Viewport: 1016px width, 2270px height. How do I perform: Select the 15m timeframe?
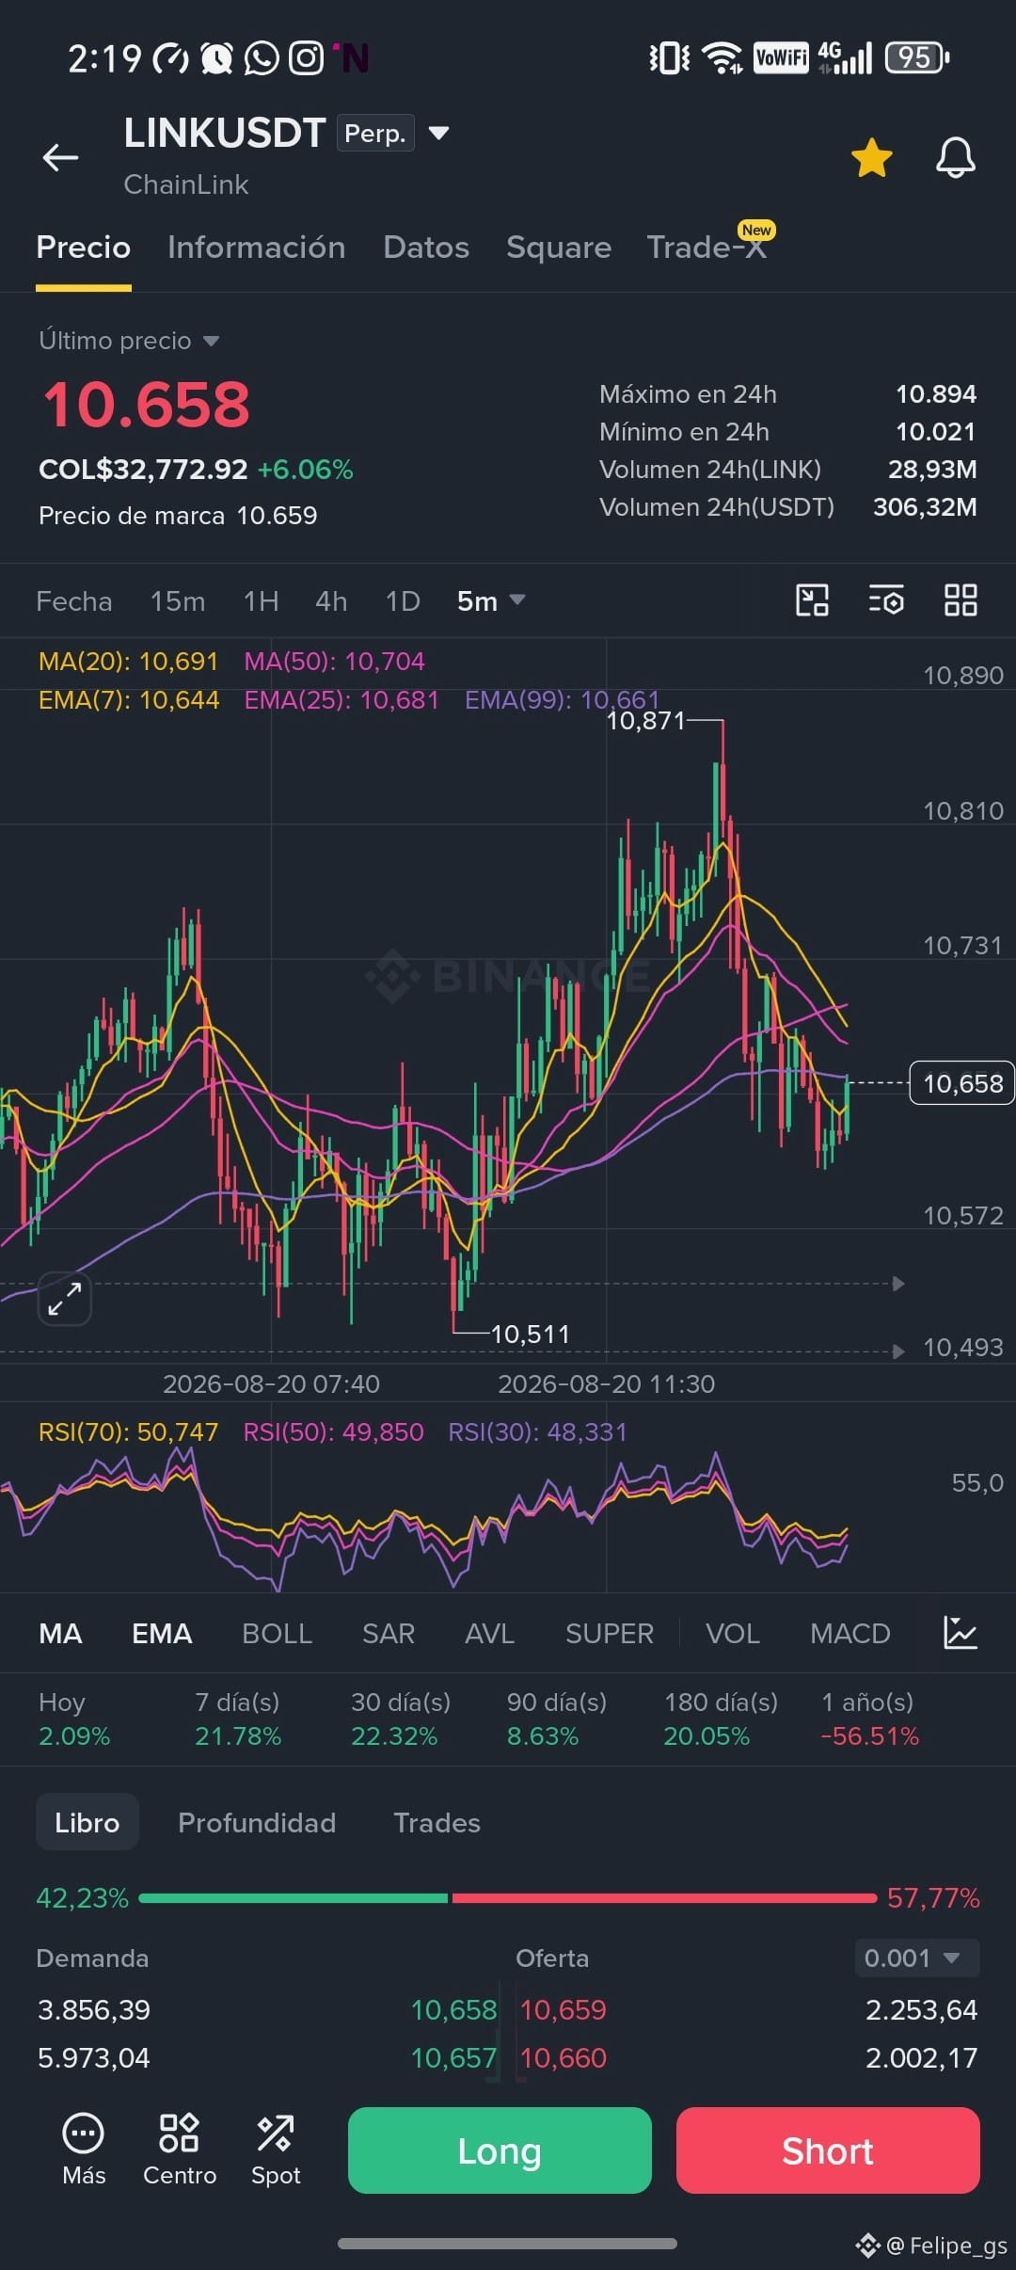[x=178, y=601]
